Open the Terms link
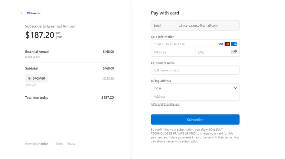 [59, 144]
